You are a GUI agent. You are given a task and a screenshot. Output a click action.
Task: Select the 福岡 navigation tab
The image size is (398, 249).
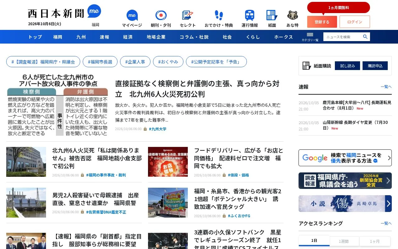pyautogui.click(x=58, y=37)
